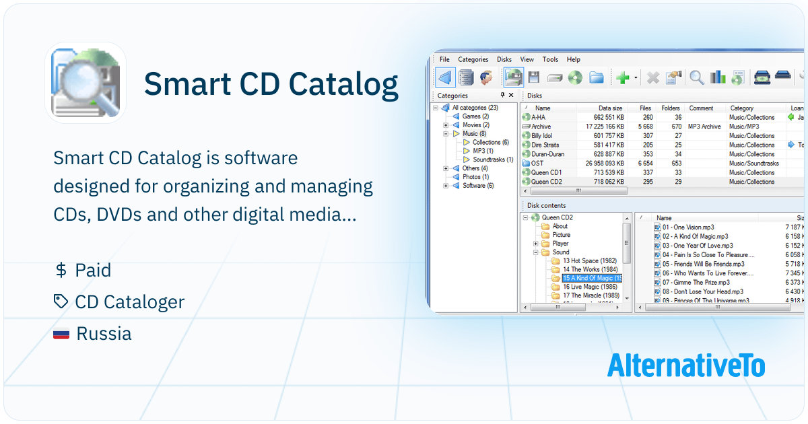Click the folder icon next to About
Screen dimensions: 808x424
(x=545, y=226)
